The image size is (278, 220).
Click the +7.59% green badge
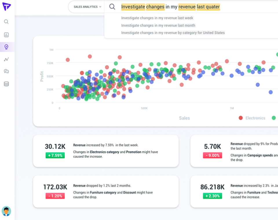click(x=55, y=155)
